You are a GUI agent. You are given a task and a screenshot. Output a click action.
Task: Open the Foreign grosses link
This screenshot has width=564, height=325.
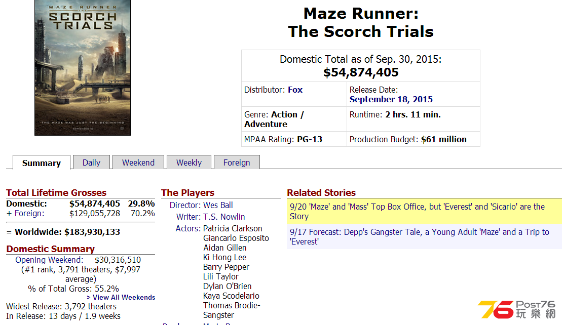click(29, 214)
